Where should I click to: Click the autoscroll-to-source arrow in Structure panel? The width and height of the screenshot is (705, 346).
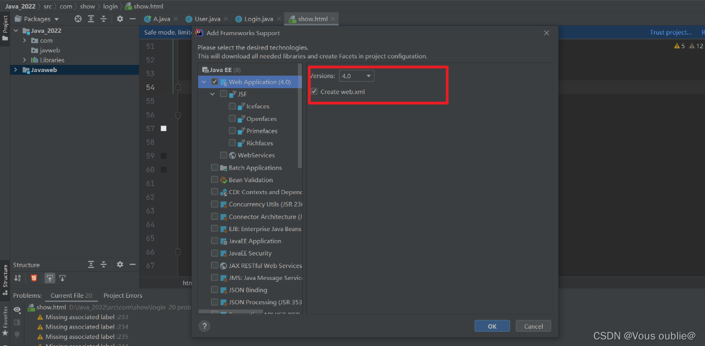click(50, 278)
